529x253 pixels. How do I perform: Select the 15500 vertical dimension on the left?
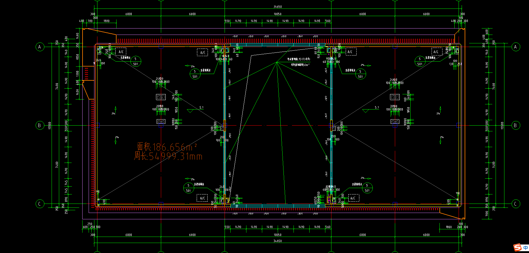[x=49, y=125]
